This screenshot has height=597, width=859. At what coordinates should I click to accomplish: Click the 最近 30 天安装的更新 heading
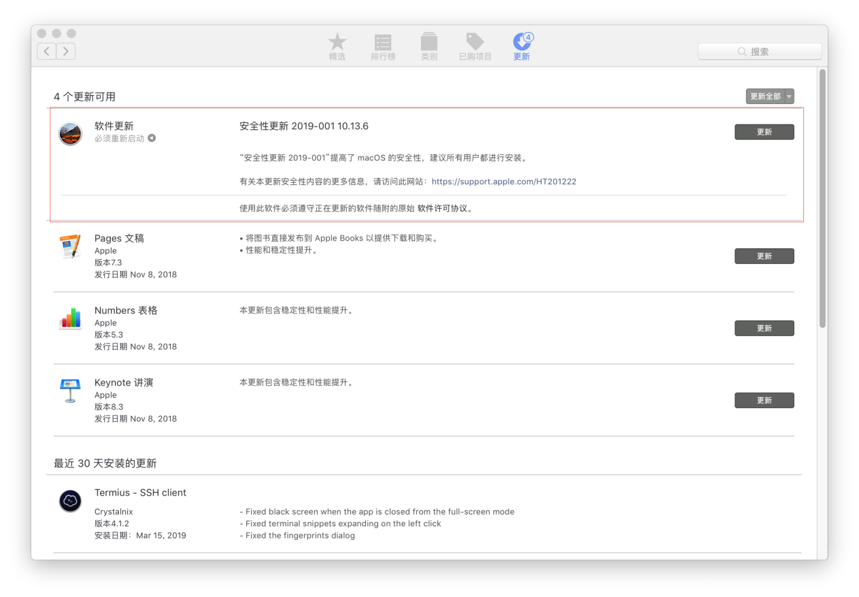[105, 463]
